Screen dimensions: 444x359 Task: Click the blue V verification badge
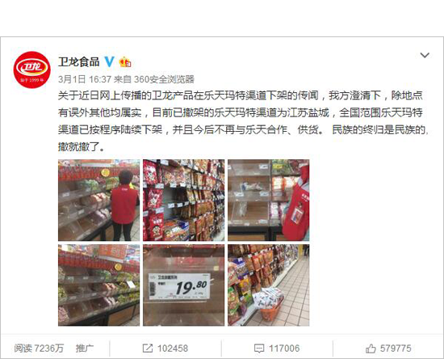109,61
